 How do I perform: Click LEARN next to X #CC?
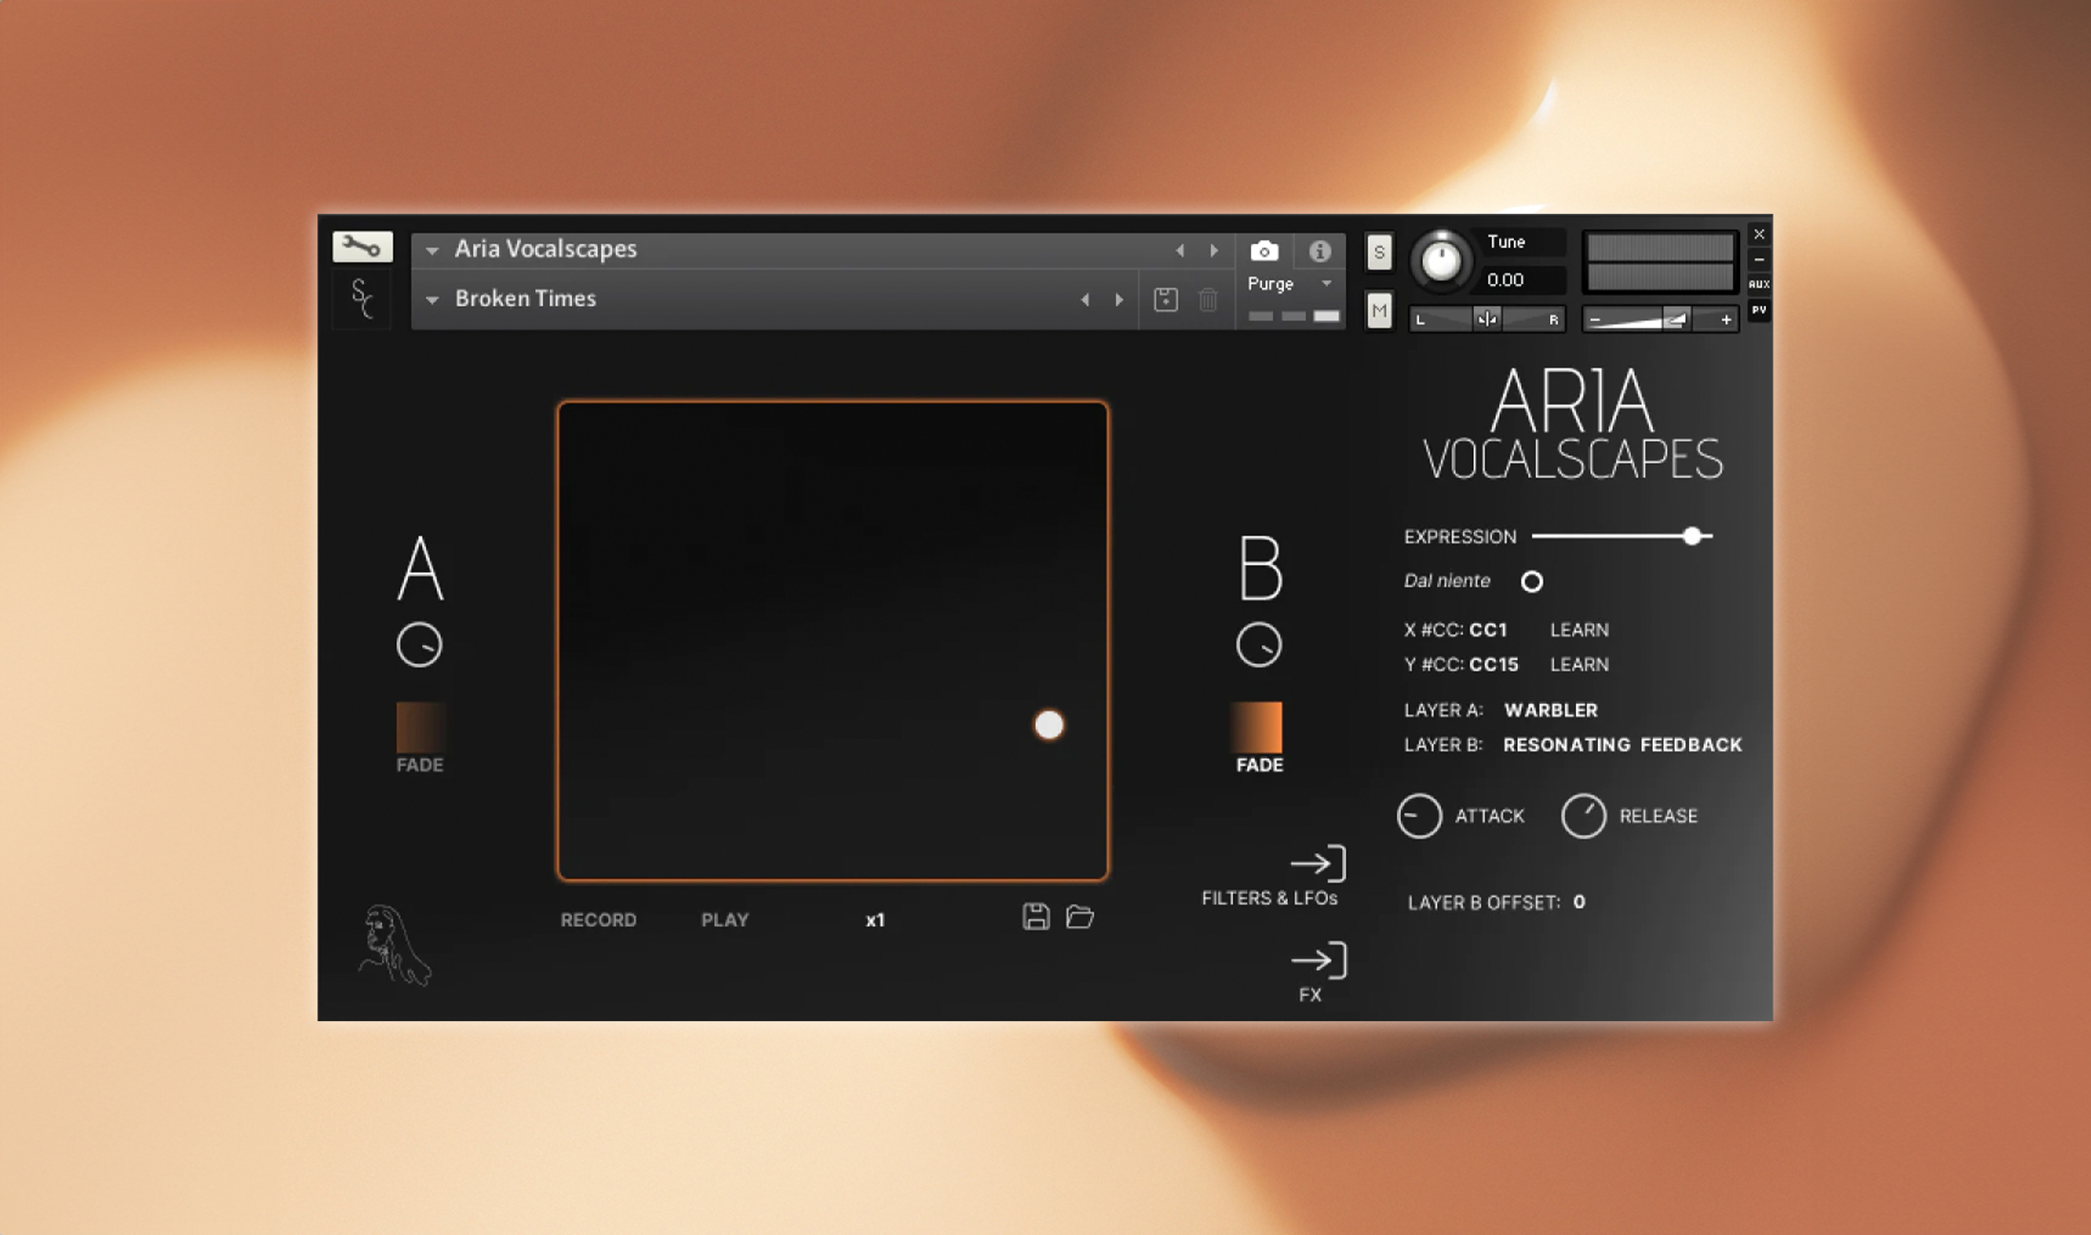[1578, 629]
